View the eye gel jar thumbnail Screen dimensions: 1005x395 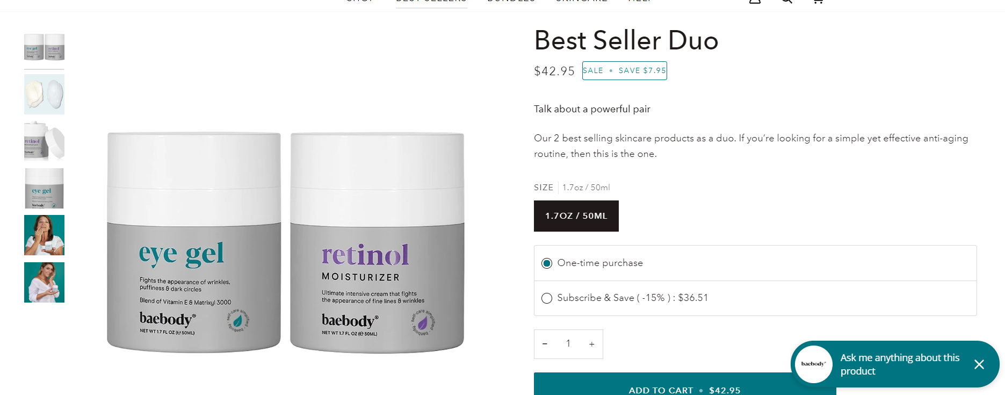point(44,188)
